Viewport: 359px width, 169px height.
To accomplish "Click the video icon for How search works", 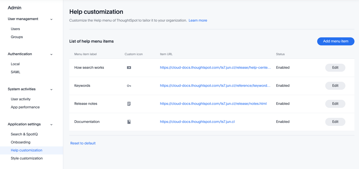I will (x=129, y=67).
